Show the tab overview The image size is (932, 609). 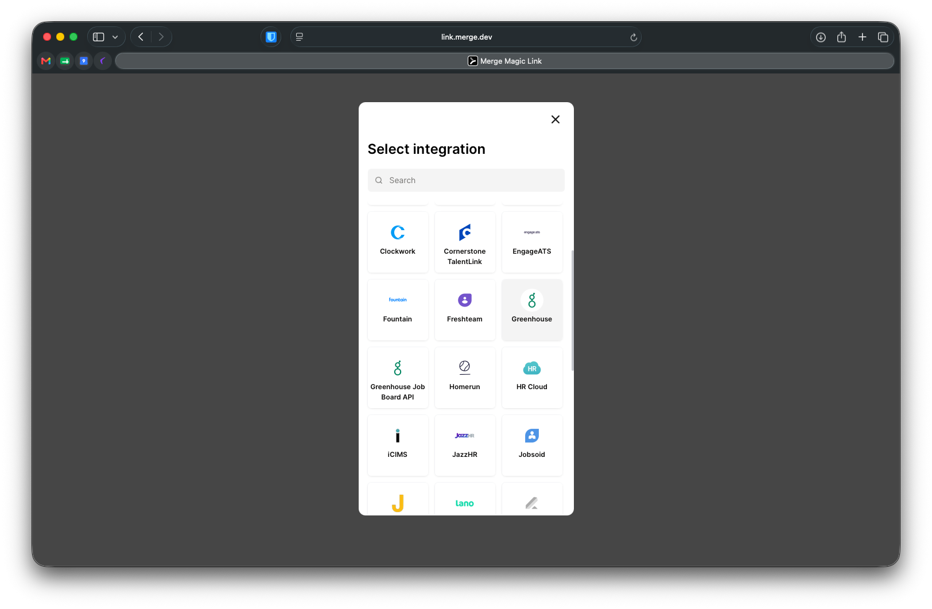coord(883,37)
